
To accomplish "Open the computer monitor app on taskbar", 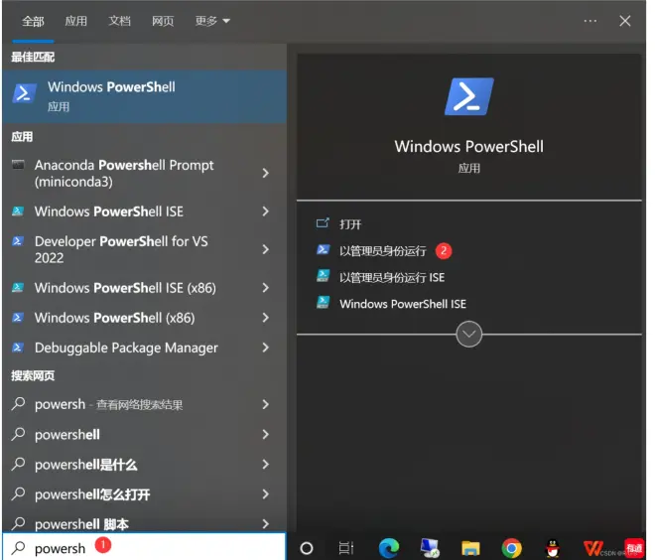I will coord(430,548).
